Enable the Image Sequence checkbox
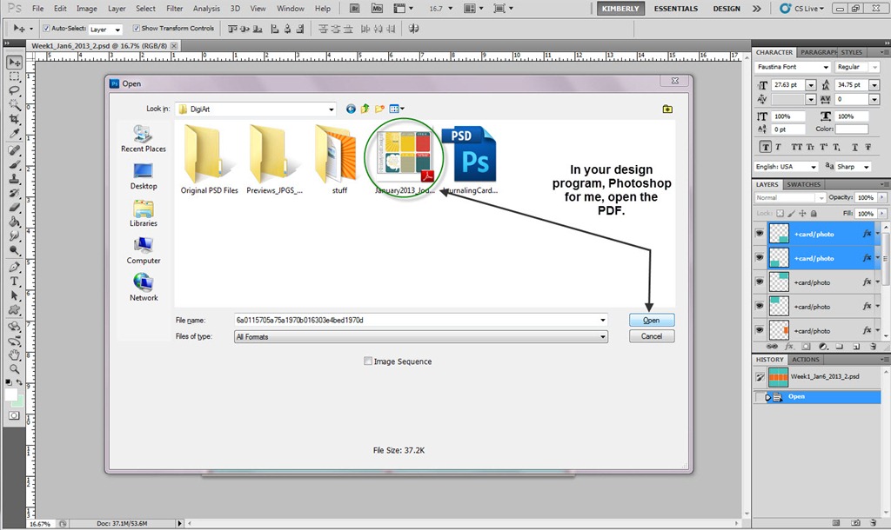This screenshot has width=891, height=530. [368, 361]
